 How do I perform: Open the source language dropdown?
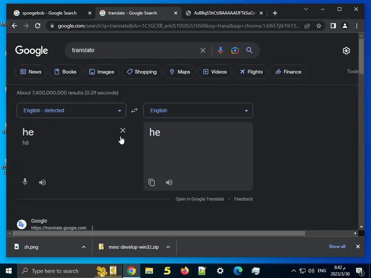(x=71, y=110)
